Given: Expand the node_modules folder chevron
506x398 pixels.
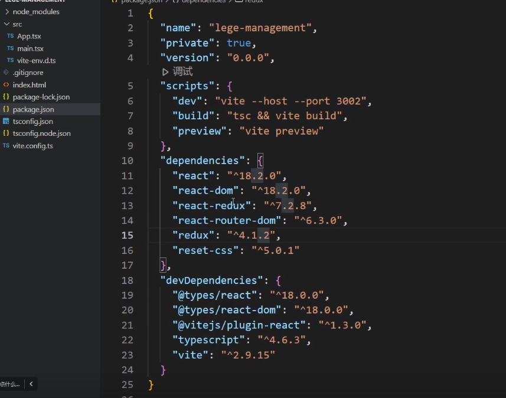Looking at the screenshot, I should [6, 12].
